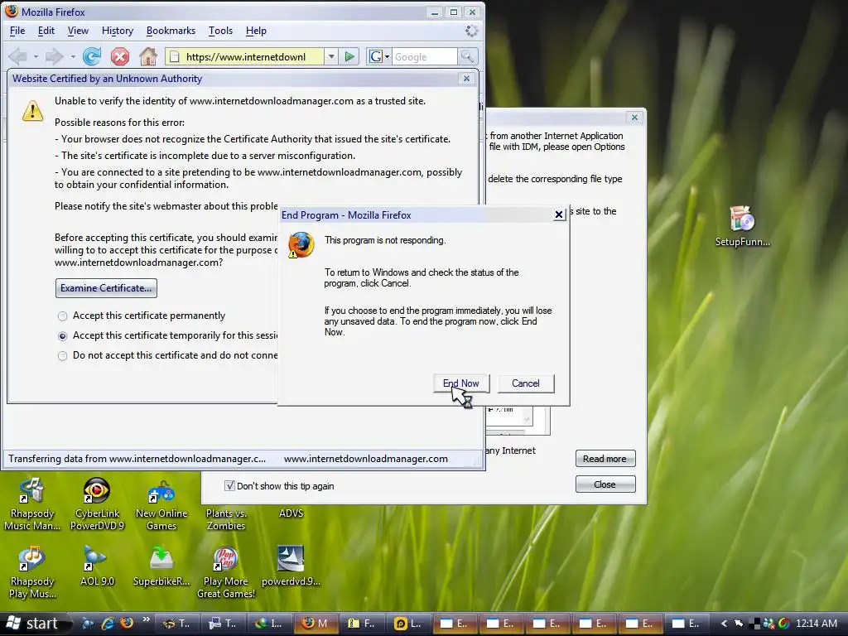Open the Rhapsody Play Music desktop shortcut
Viewport: 848px width, 636px height.
point(32,571)
